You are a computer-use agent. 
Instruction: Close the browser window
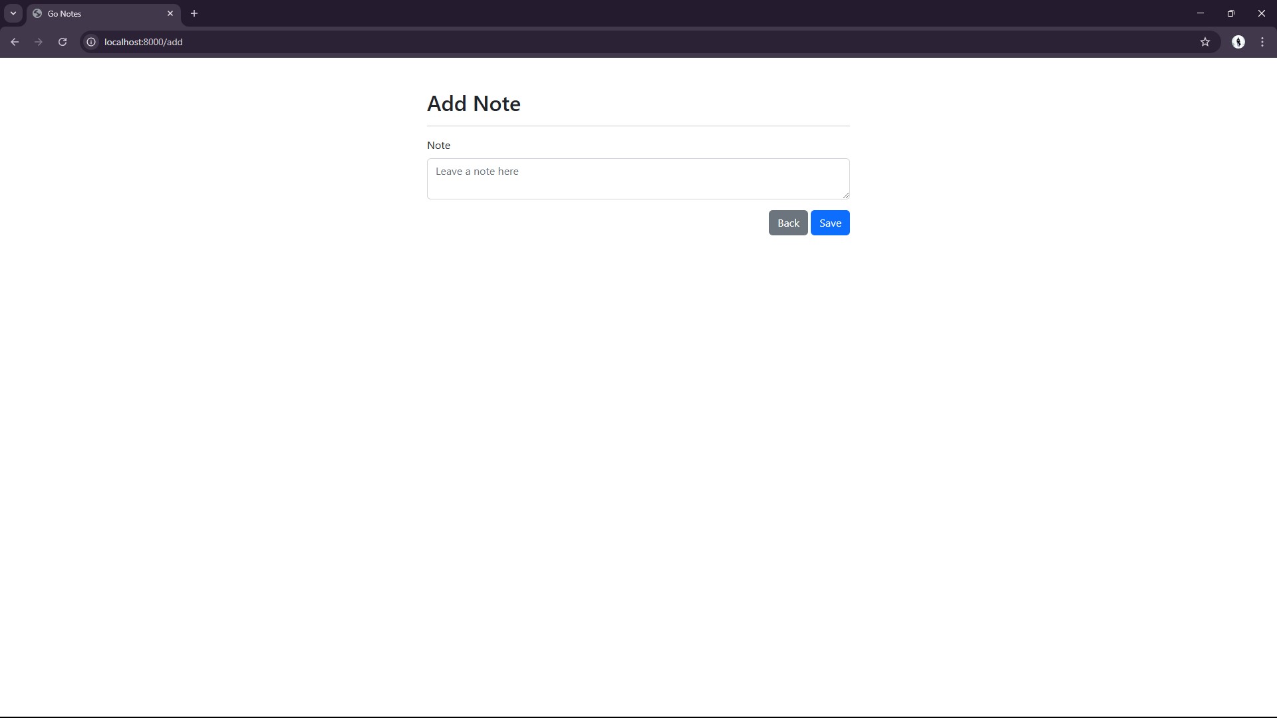(x=1262, y=13)
